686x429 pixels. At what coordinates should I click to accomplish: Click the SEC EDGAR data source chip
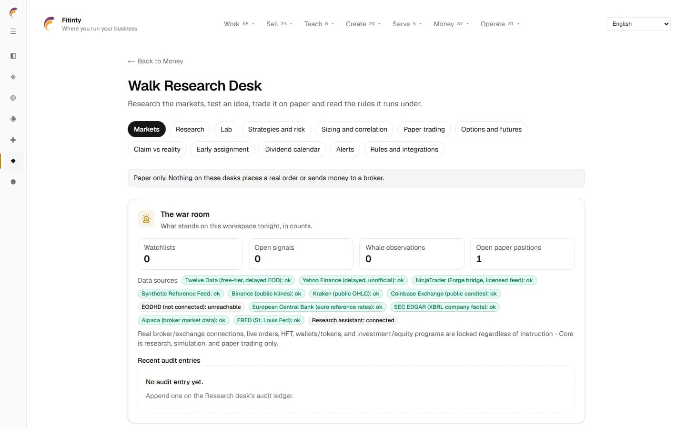coord(445,307)
